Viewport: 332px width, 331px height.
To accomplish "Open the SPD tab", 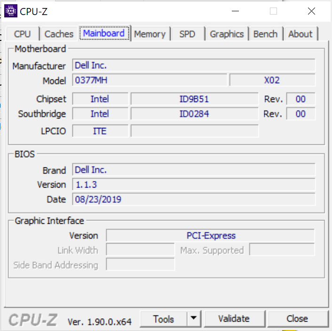I will 187,34.
